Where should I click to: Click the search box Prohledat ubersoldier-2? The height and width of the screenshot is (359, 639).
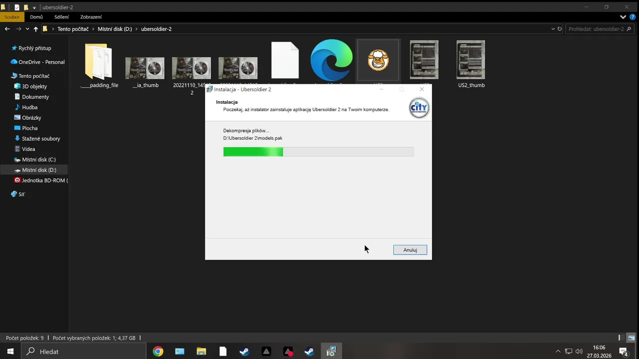point(600,29)
